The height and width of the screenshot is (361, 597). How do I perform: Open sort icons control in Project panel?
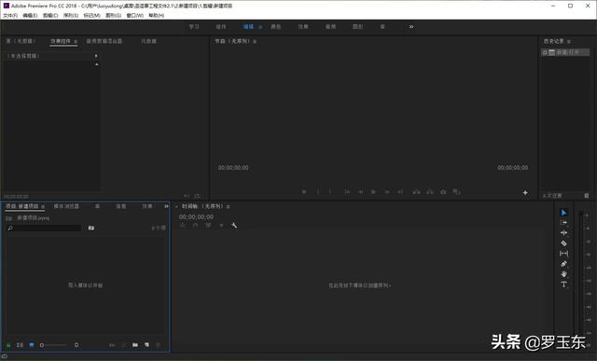point(76,345)
